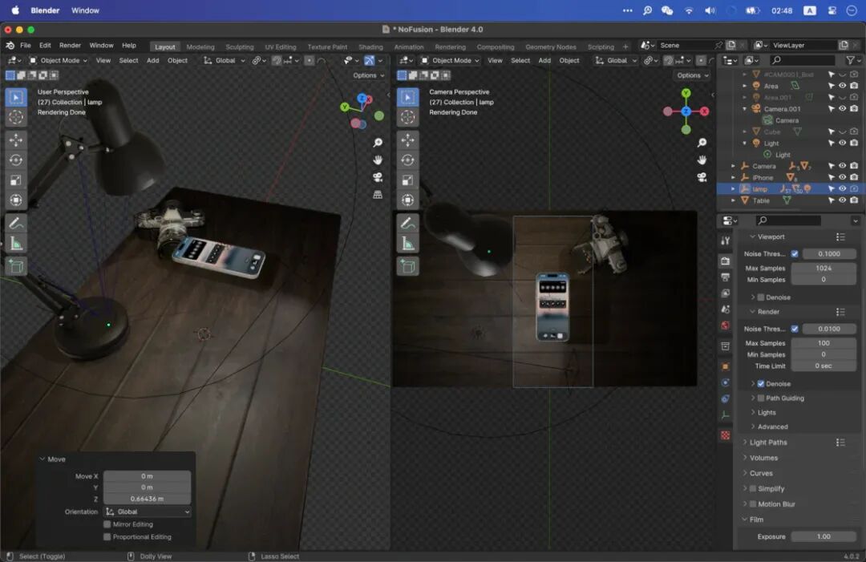Screen dimensions: 866x562
Task: Expand the lamp item in the outliner
Action: coord(733,189)
